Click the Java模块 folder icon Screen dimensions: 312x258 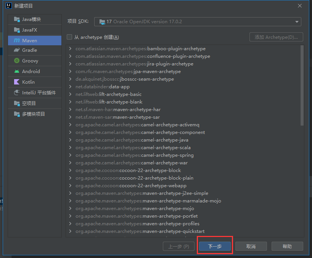click(17, 19)
